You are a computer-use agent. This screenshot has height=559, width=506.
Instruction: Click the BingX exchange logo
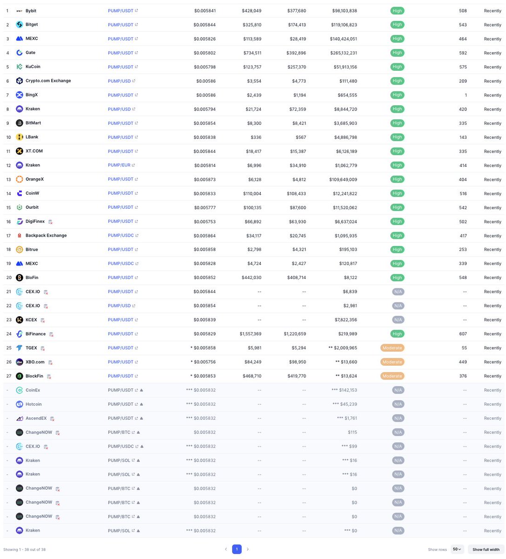(20, 95)
